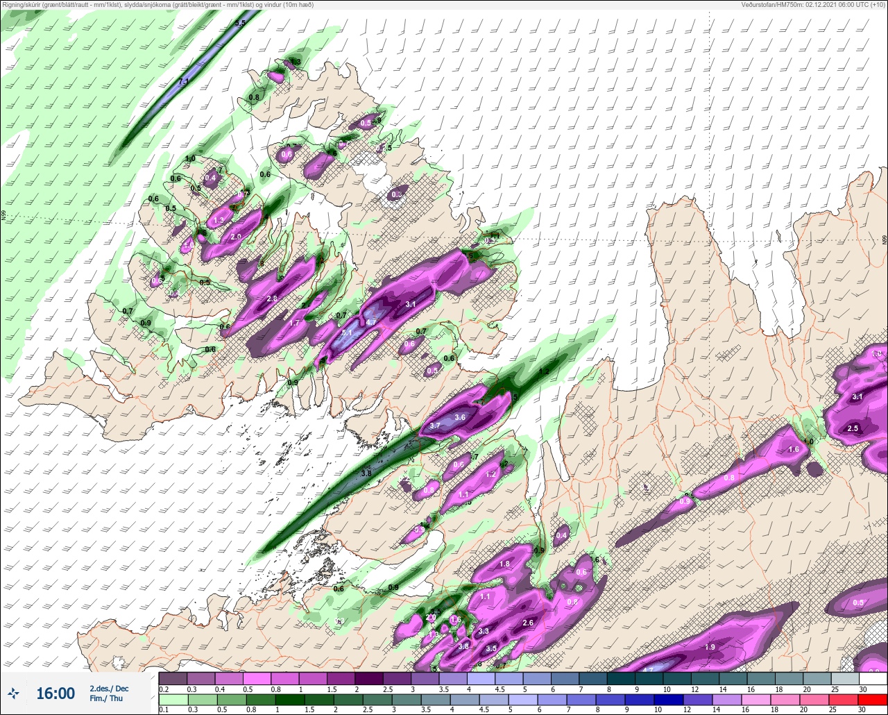Click the white end swatch of the snow scale
Screen dimensions: 888x715
coord(873,678)
